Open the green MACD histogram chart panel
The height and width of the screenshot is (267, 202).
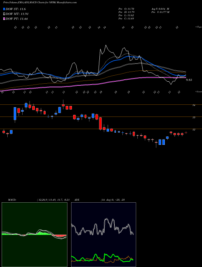34,235
